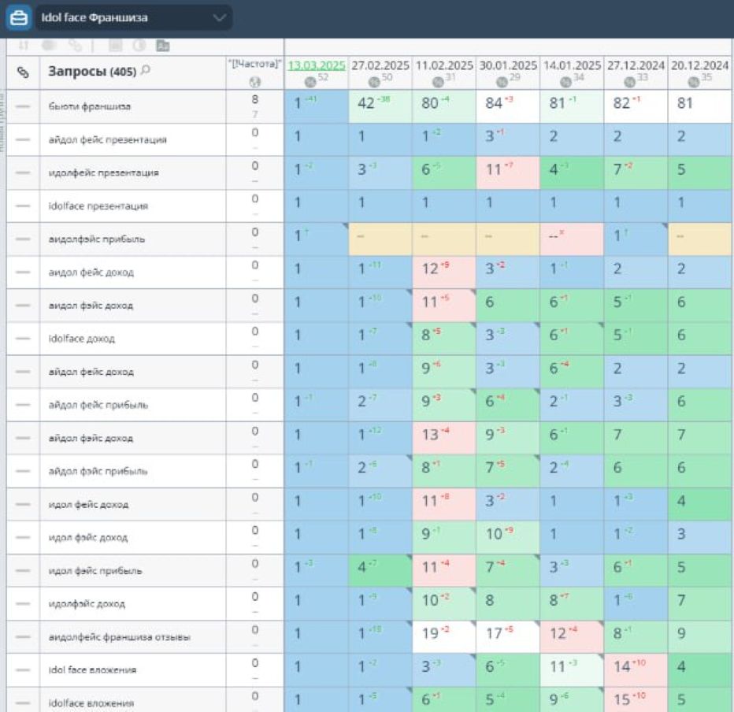734x712 pixels.
Task: Click percent icon under 30.01.2025
Action: [502, 83]
